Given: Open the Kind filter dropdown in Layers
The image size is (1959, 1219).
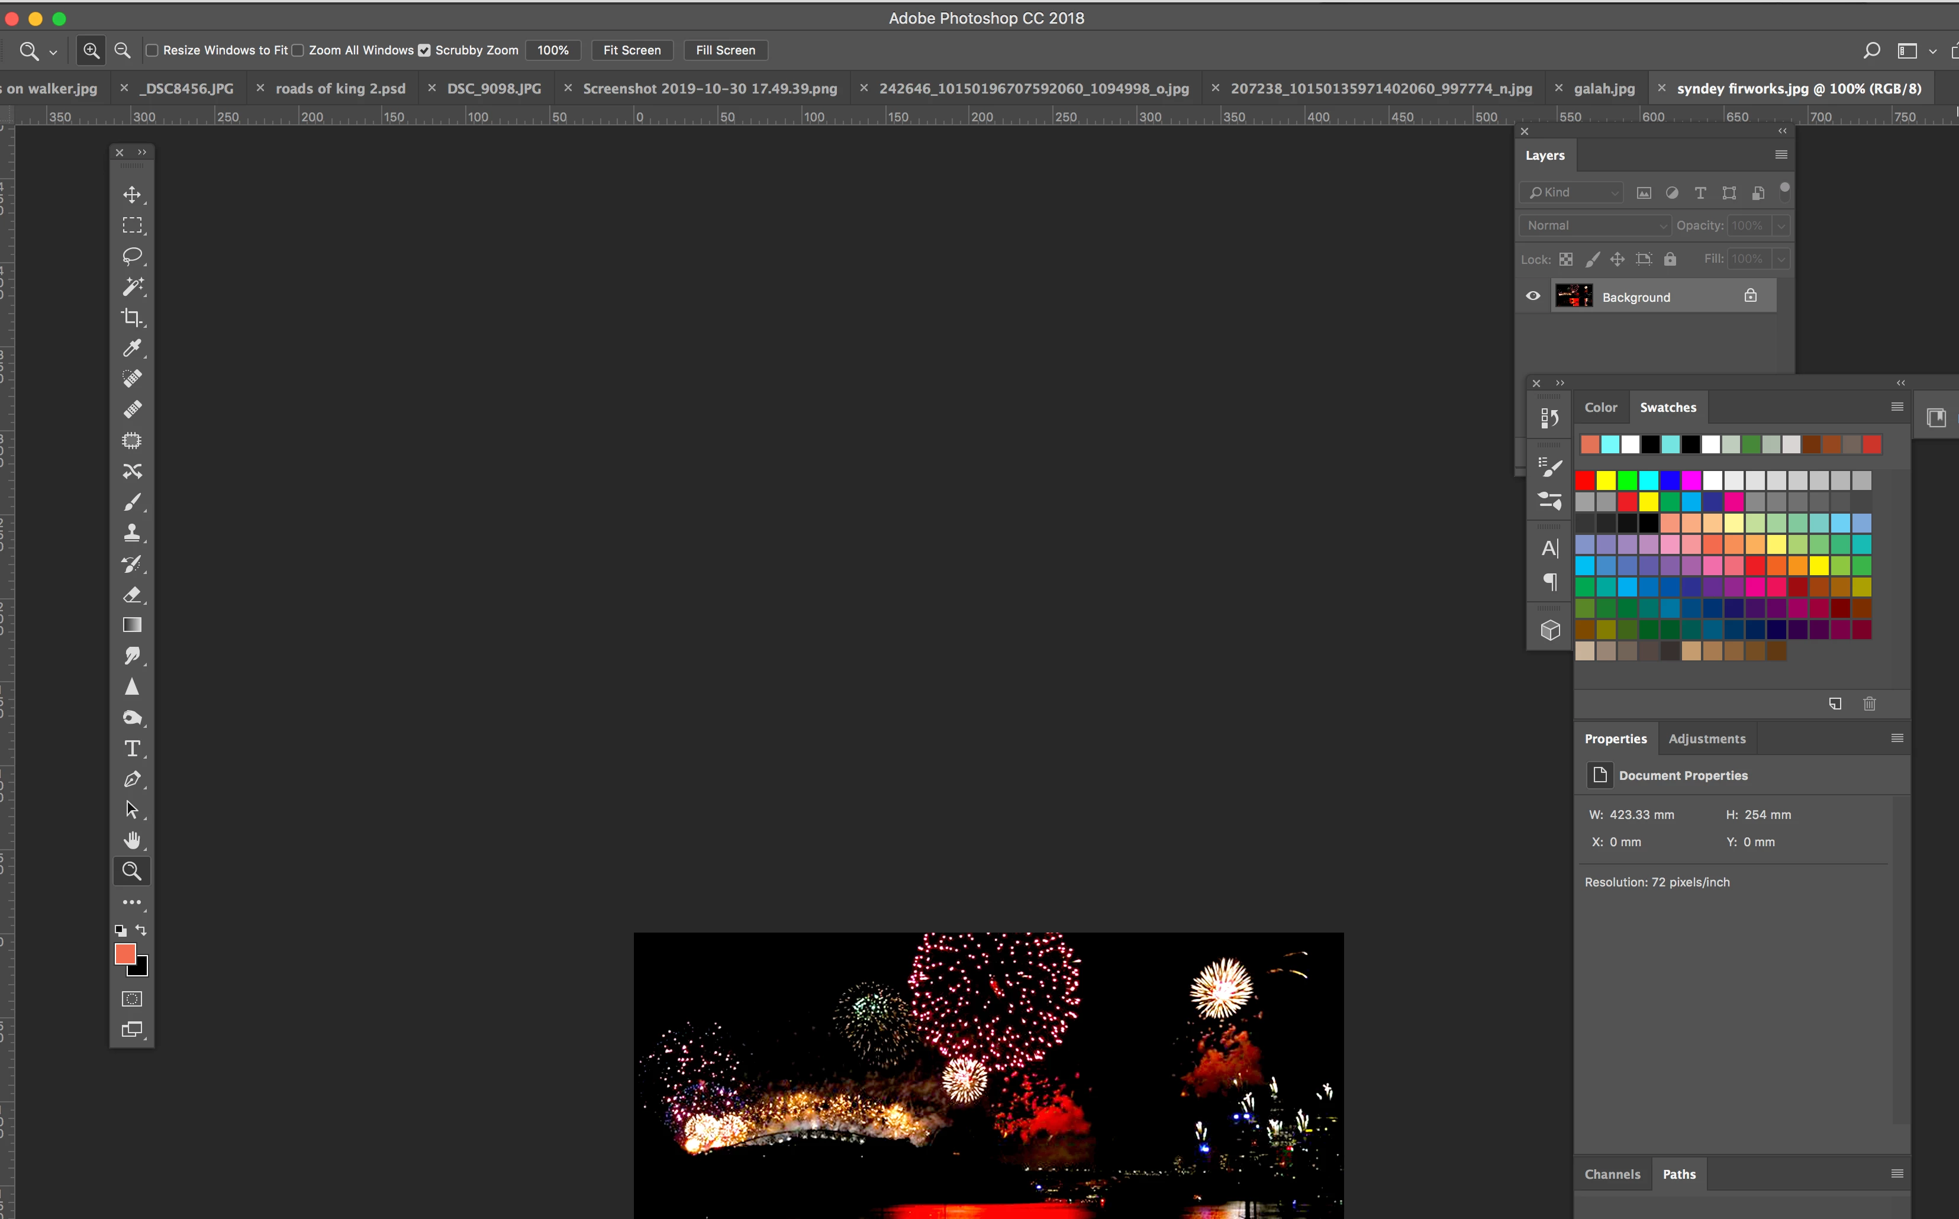Looking at the screenshot, I should point(1571,193).
